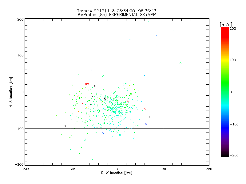
Task: Select the blue X marker east of origin near N-S -90
Action: pyautogui.click(x=146, y=124)
